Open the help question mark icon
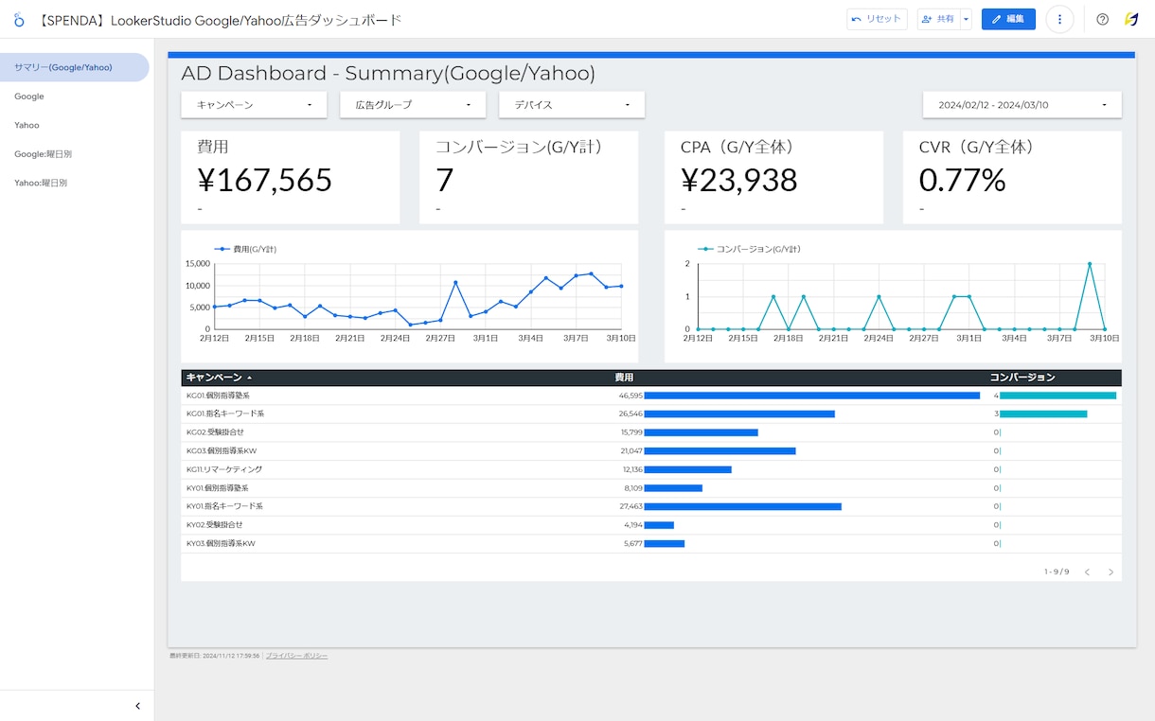1155x721 pixels. pyautogui.click(x=1102, y=19)
